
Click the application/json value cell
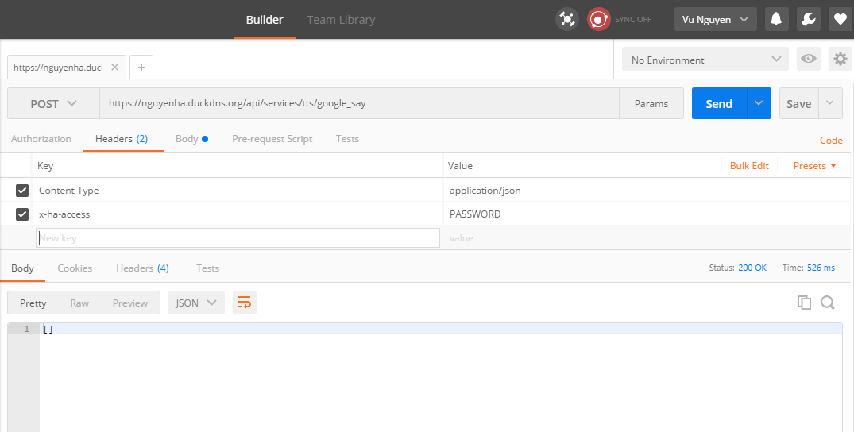point(647,190)
